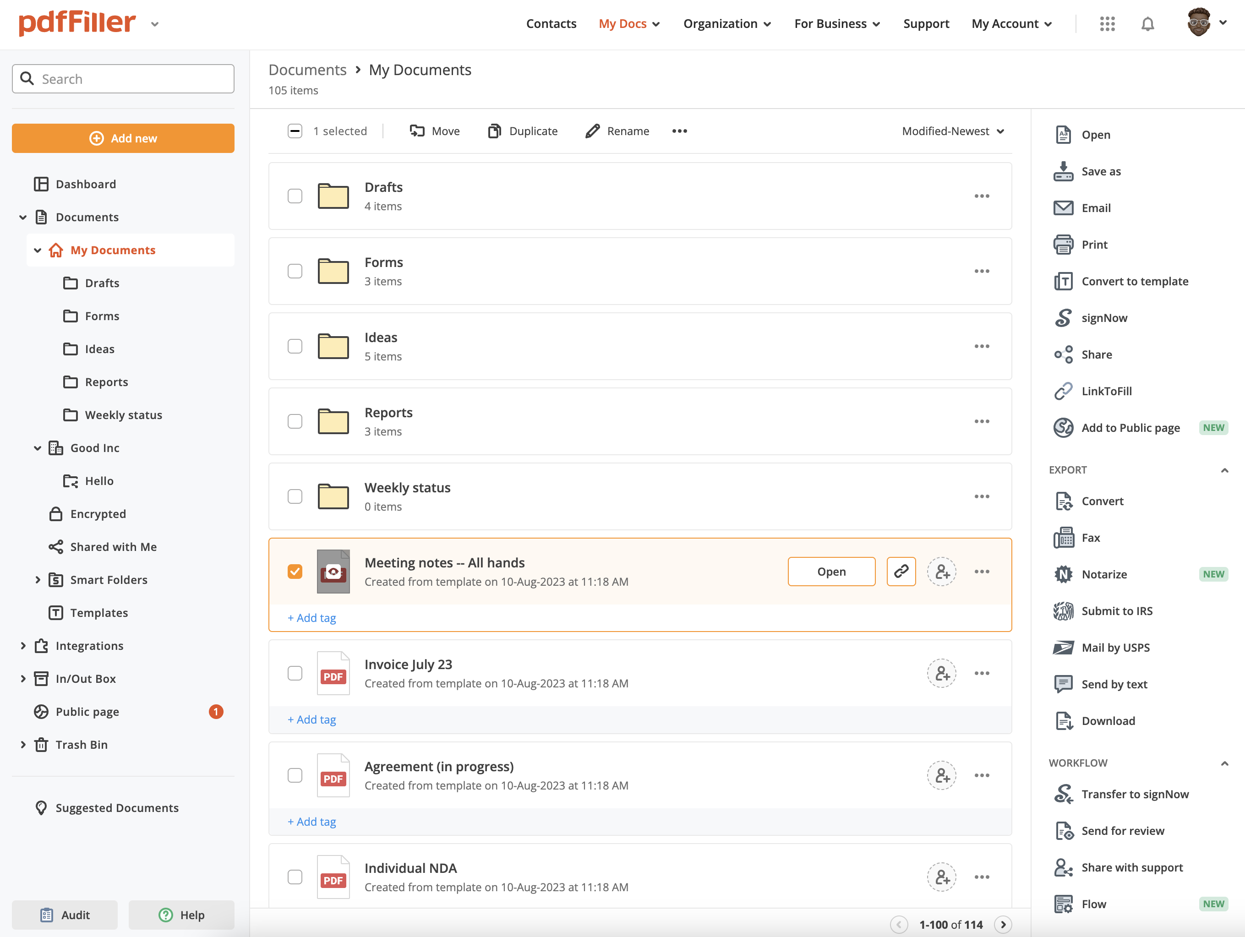
Task: Click Convert to template icon
Action: [x=1063, y=281]
